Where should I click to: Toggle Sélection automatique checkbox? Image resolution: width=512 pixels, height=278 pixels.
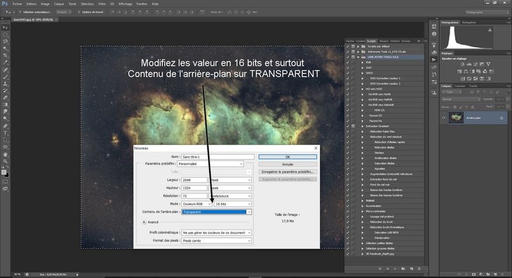pos(20,12)
